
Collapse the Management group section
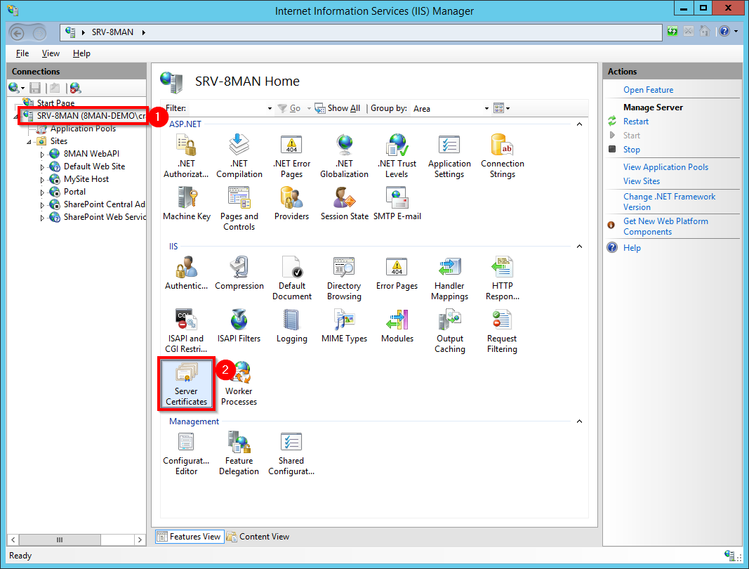[x=579, y=421]
